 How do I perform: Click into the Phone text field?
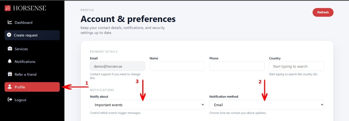click(237, 66)
